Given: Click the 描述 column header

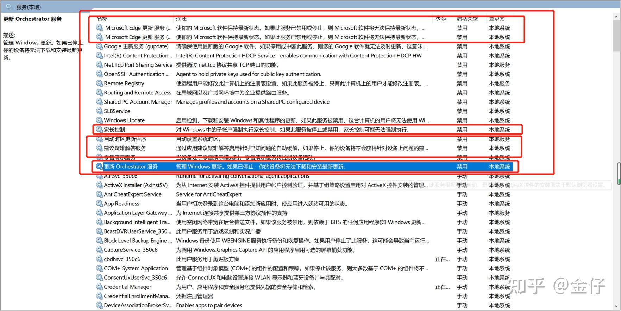Looking at the screenshot, I should [x=181, y=18].
